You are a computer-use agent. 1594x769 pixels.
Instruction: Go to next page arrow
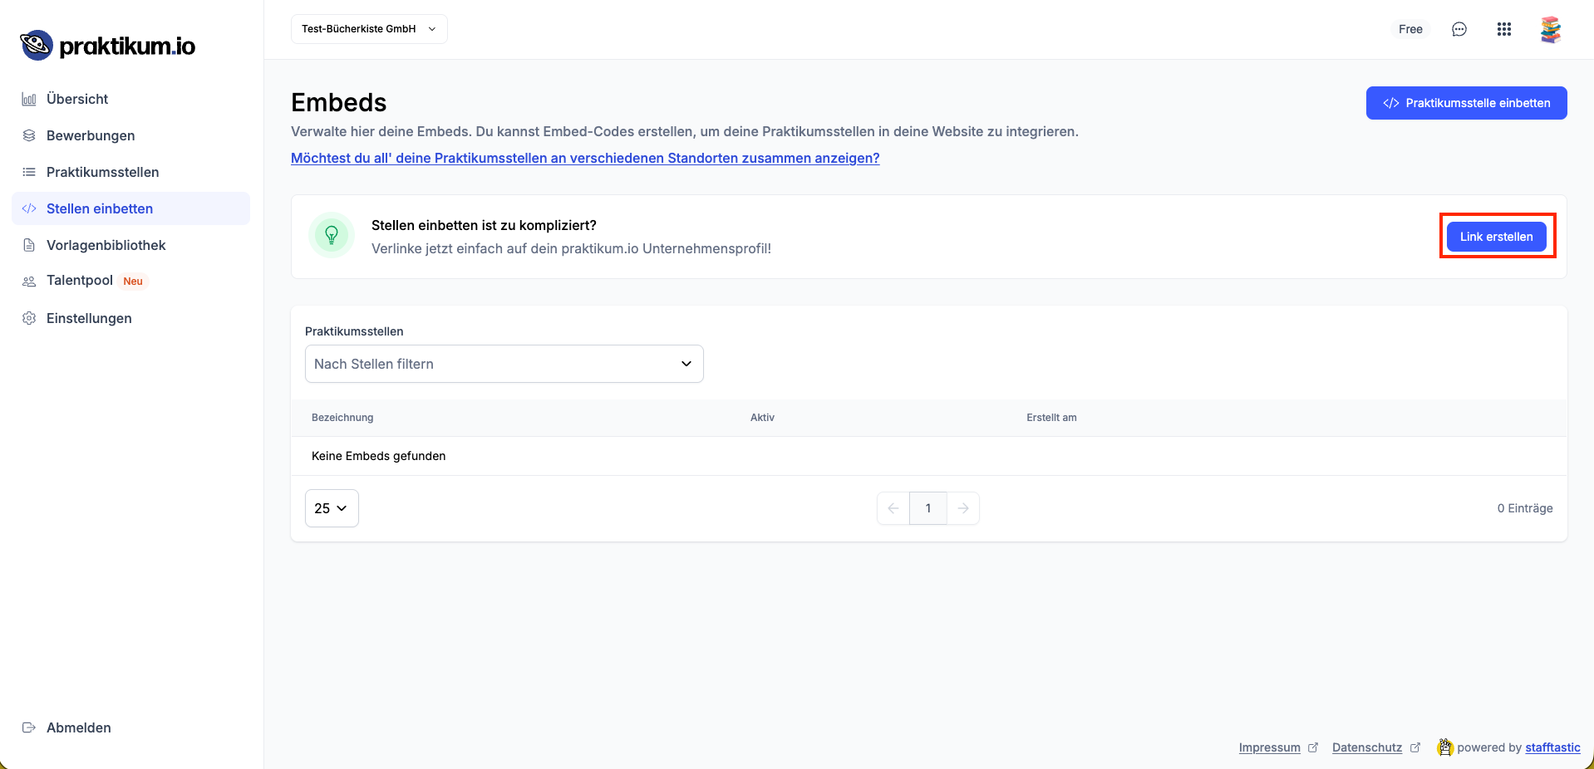[x=963, y=508]
